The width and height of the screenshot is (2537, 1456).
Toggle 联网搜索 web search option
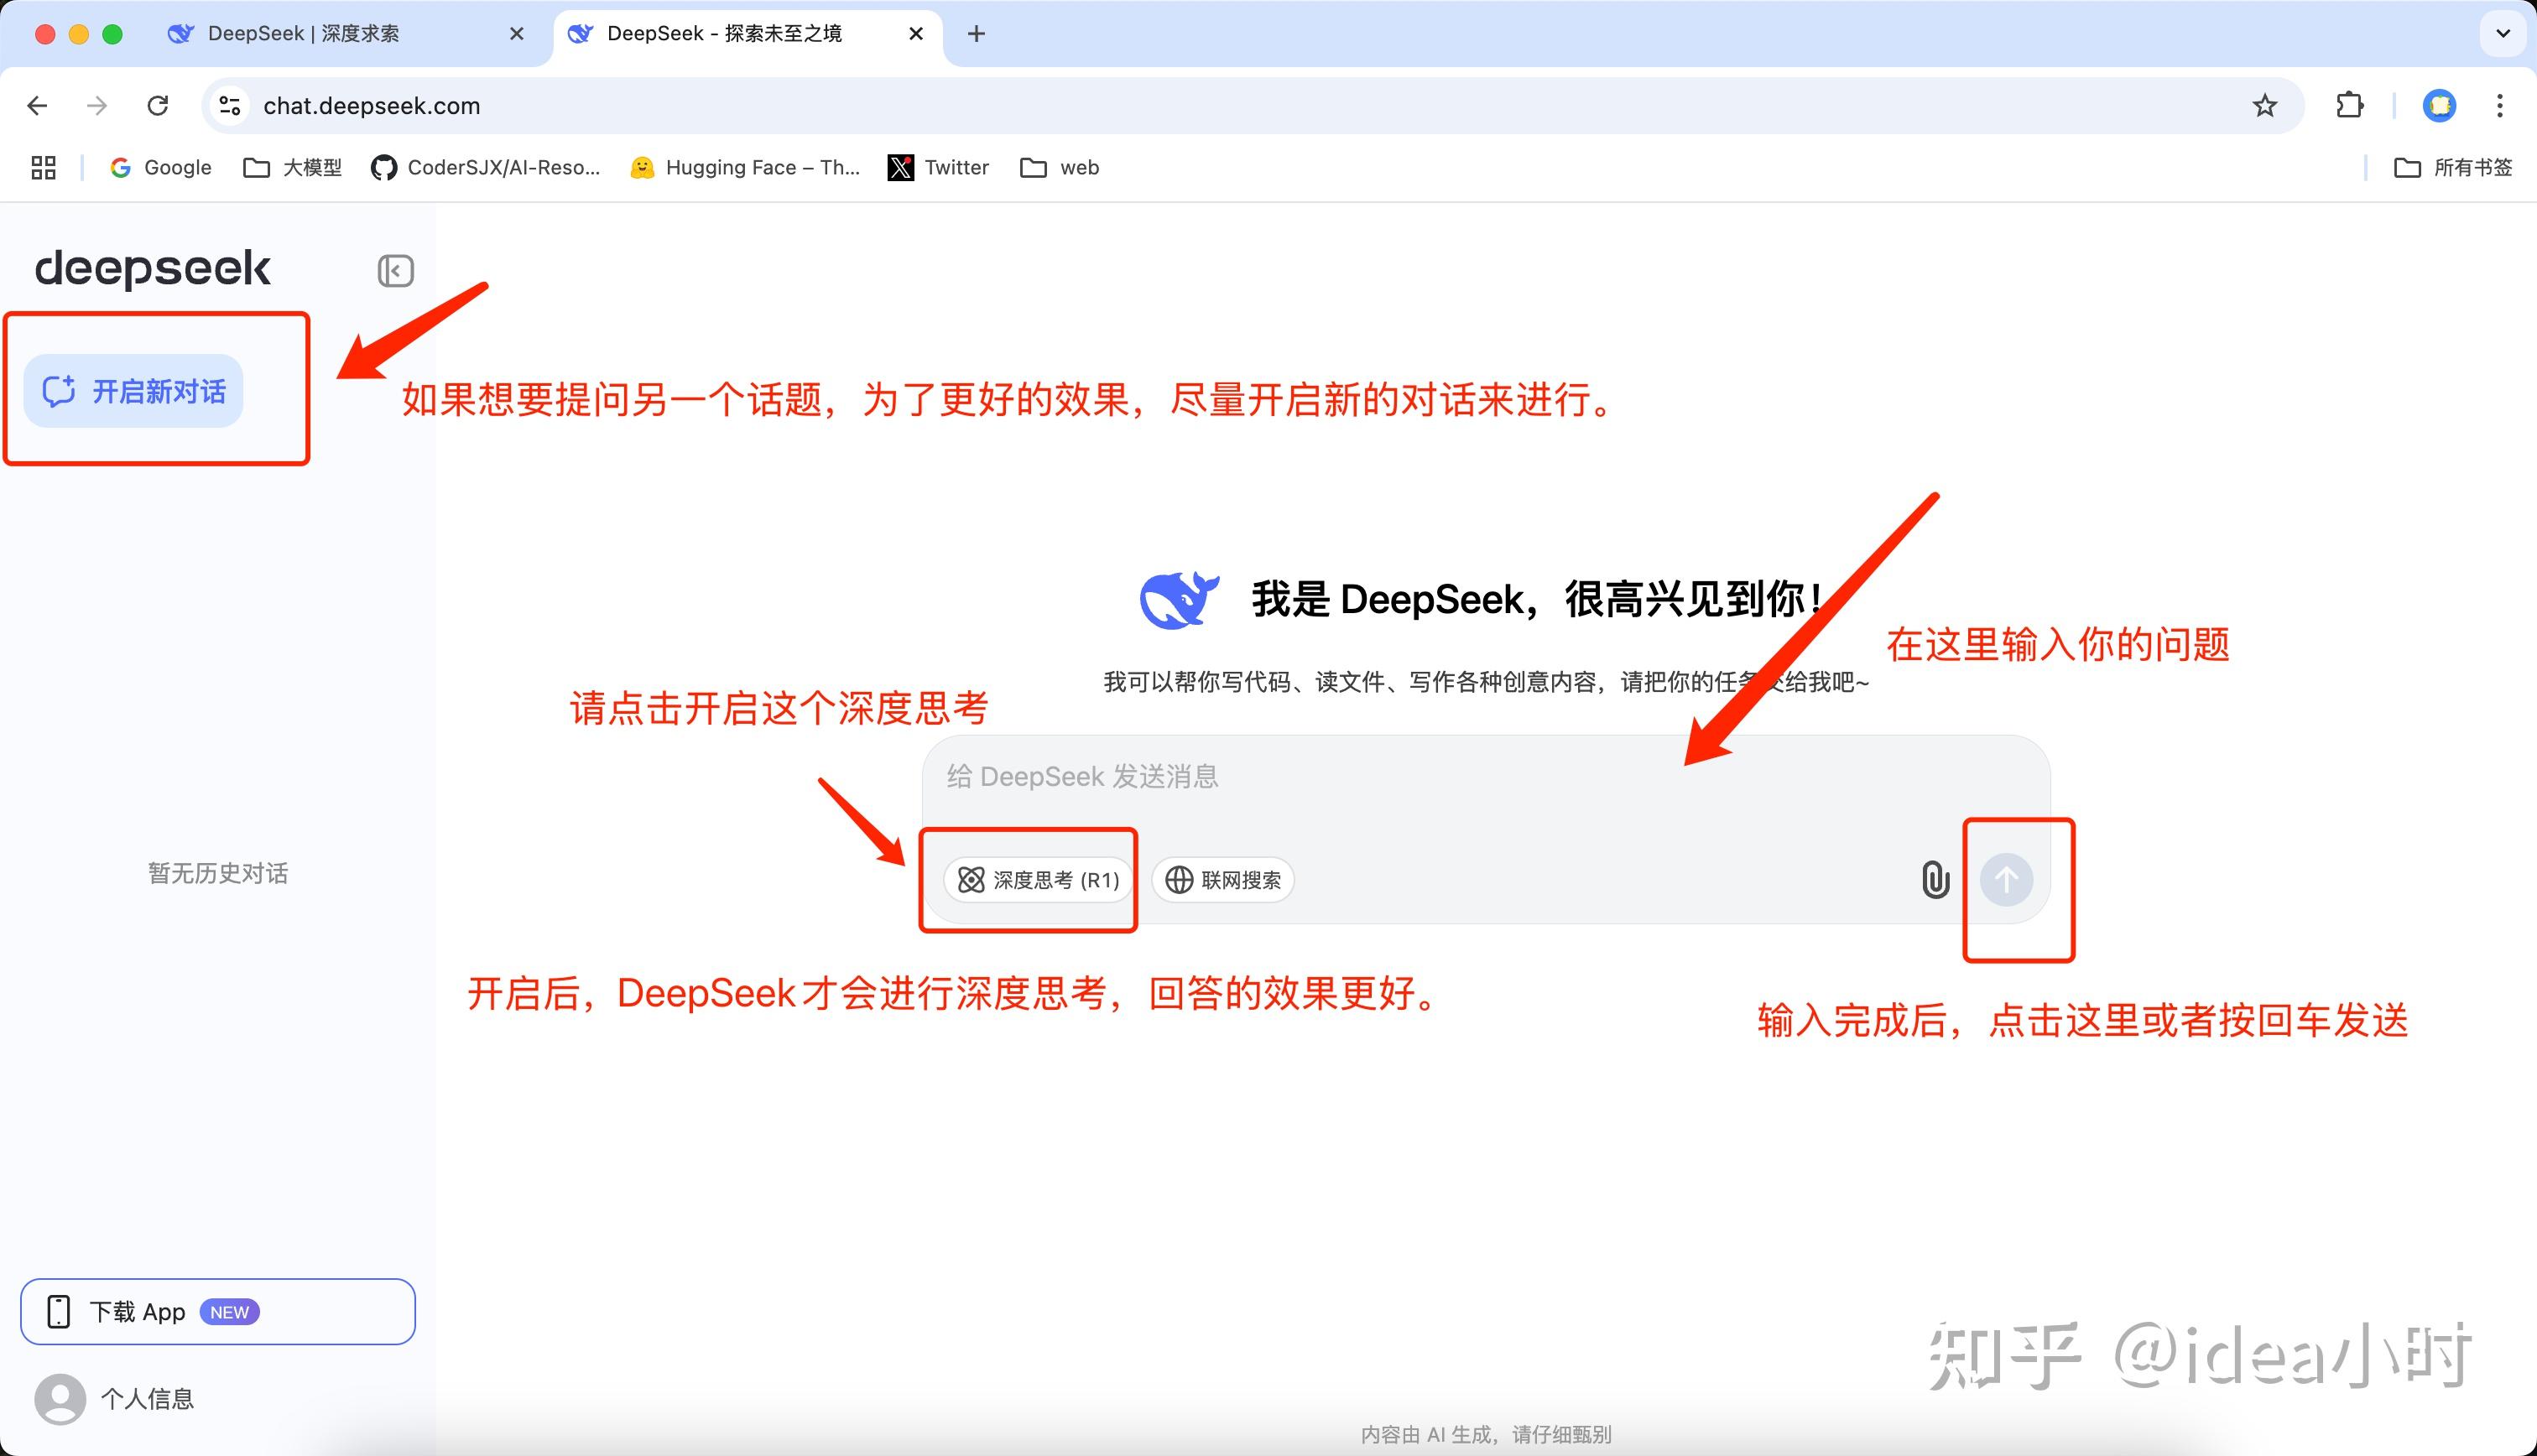coord(1223,880)
